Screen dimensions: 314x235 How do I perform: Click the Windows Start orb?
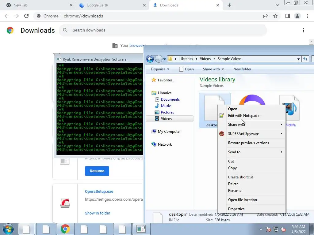coord(8,229)
